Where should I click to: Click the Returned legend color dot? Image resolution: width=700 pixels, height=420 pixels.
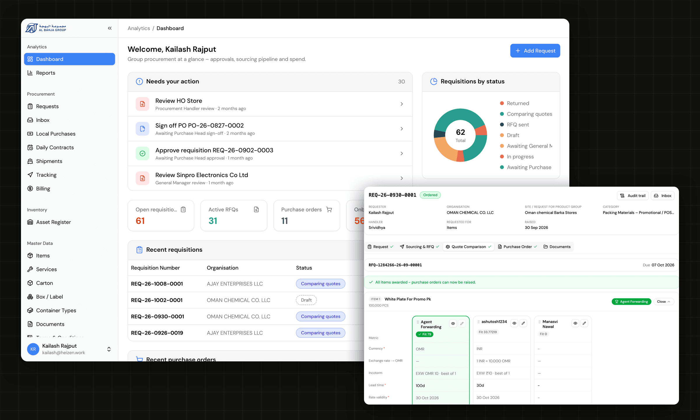(502, 103)
